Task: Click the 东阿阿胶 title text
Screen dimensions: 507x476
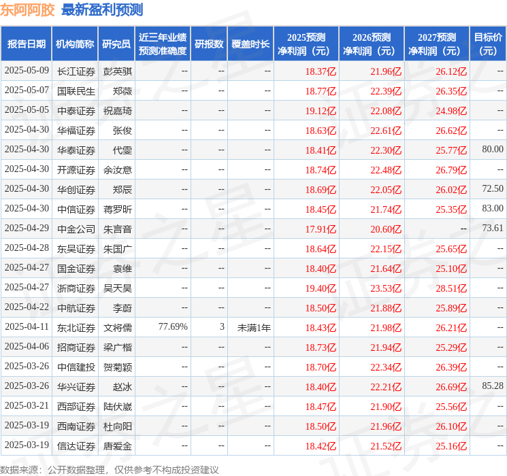Action: tap(27, 10)
